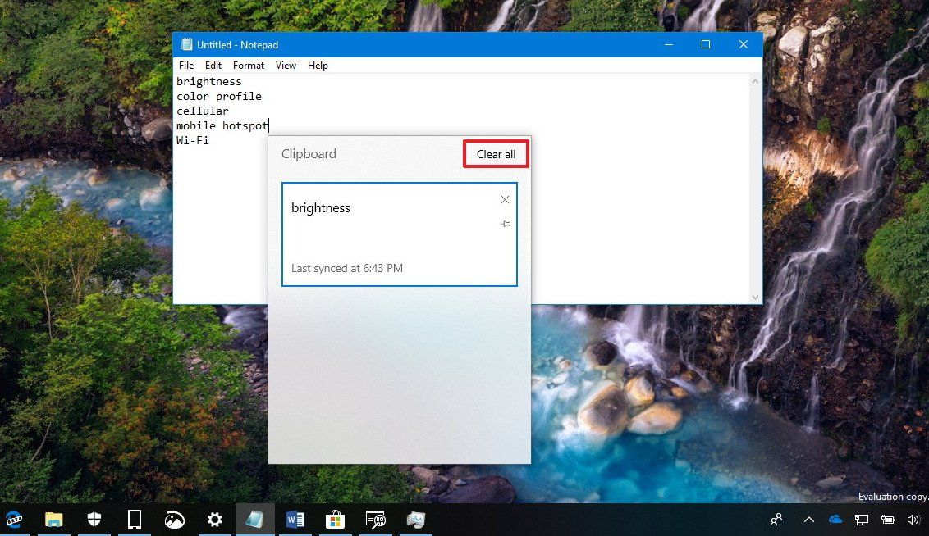The height and width of the screenshot is (536, 929).
Task: Launch the Microsoft Store taskbar icon
Action: pos(335,519)
